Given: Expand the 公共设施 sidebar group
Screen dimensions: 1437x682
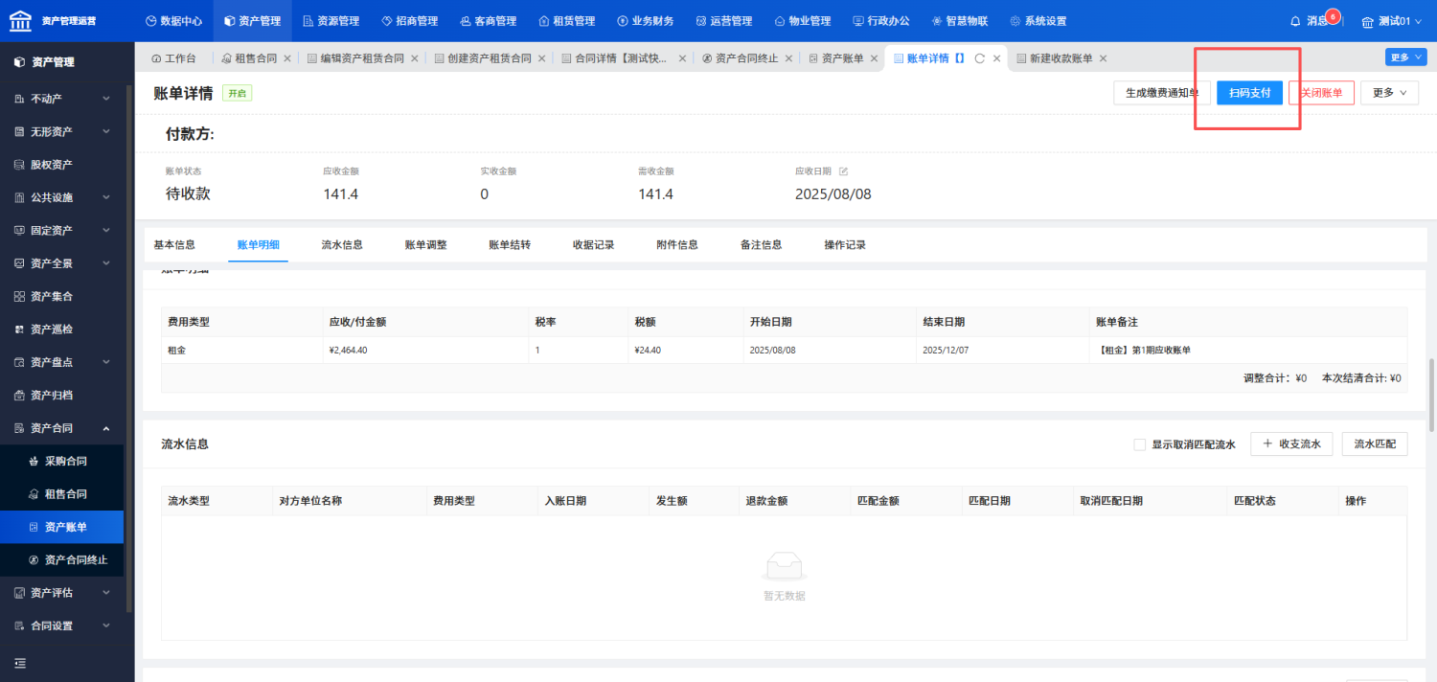Looking at the screenshot, I should pos(62,197).
